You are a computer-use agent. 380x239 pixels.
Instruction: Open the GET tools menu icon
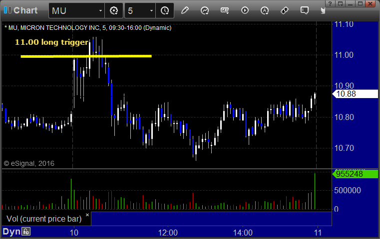point(225,10)
